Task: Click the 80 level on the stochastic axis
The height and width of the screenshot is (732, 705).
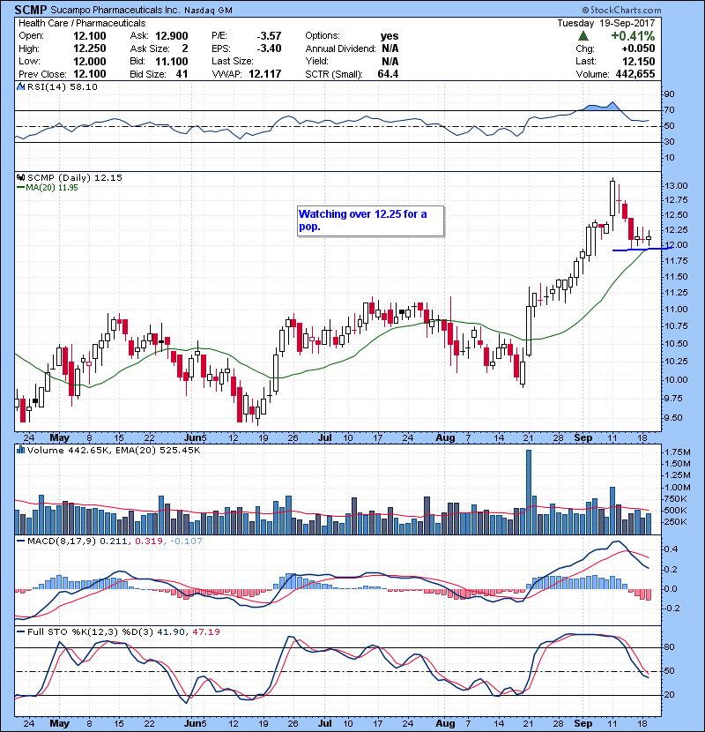Action: [x=670, y=647]
